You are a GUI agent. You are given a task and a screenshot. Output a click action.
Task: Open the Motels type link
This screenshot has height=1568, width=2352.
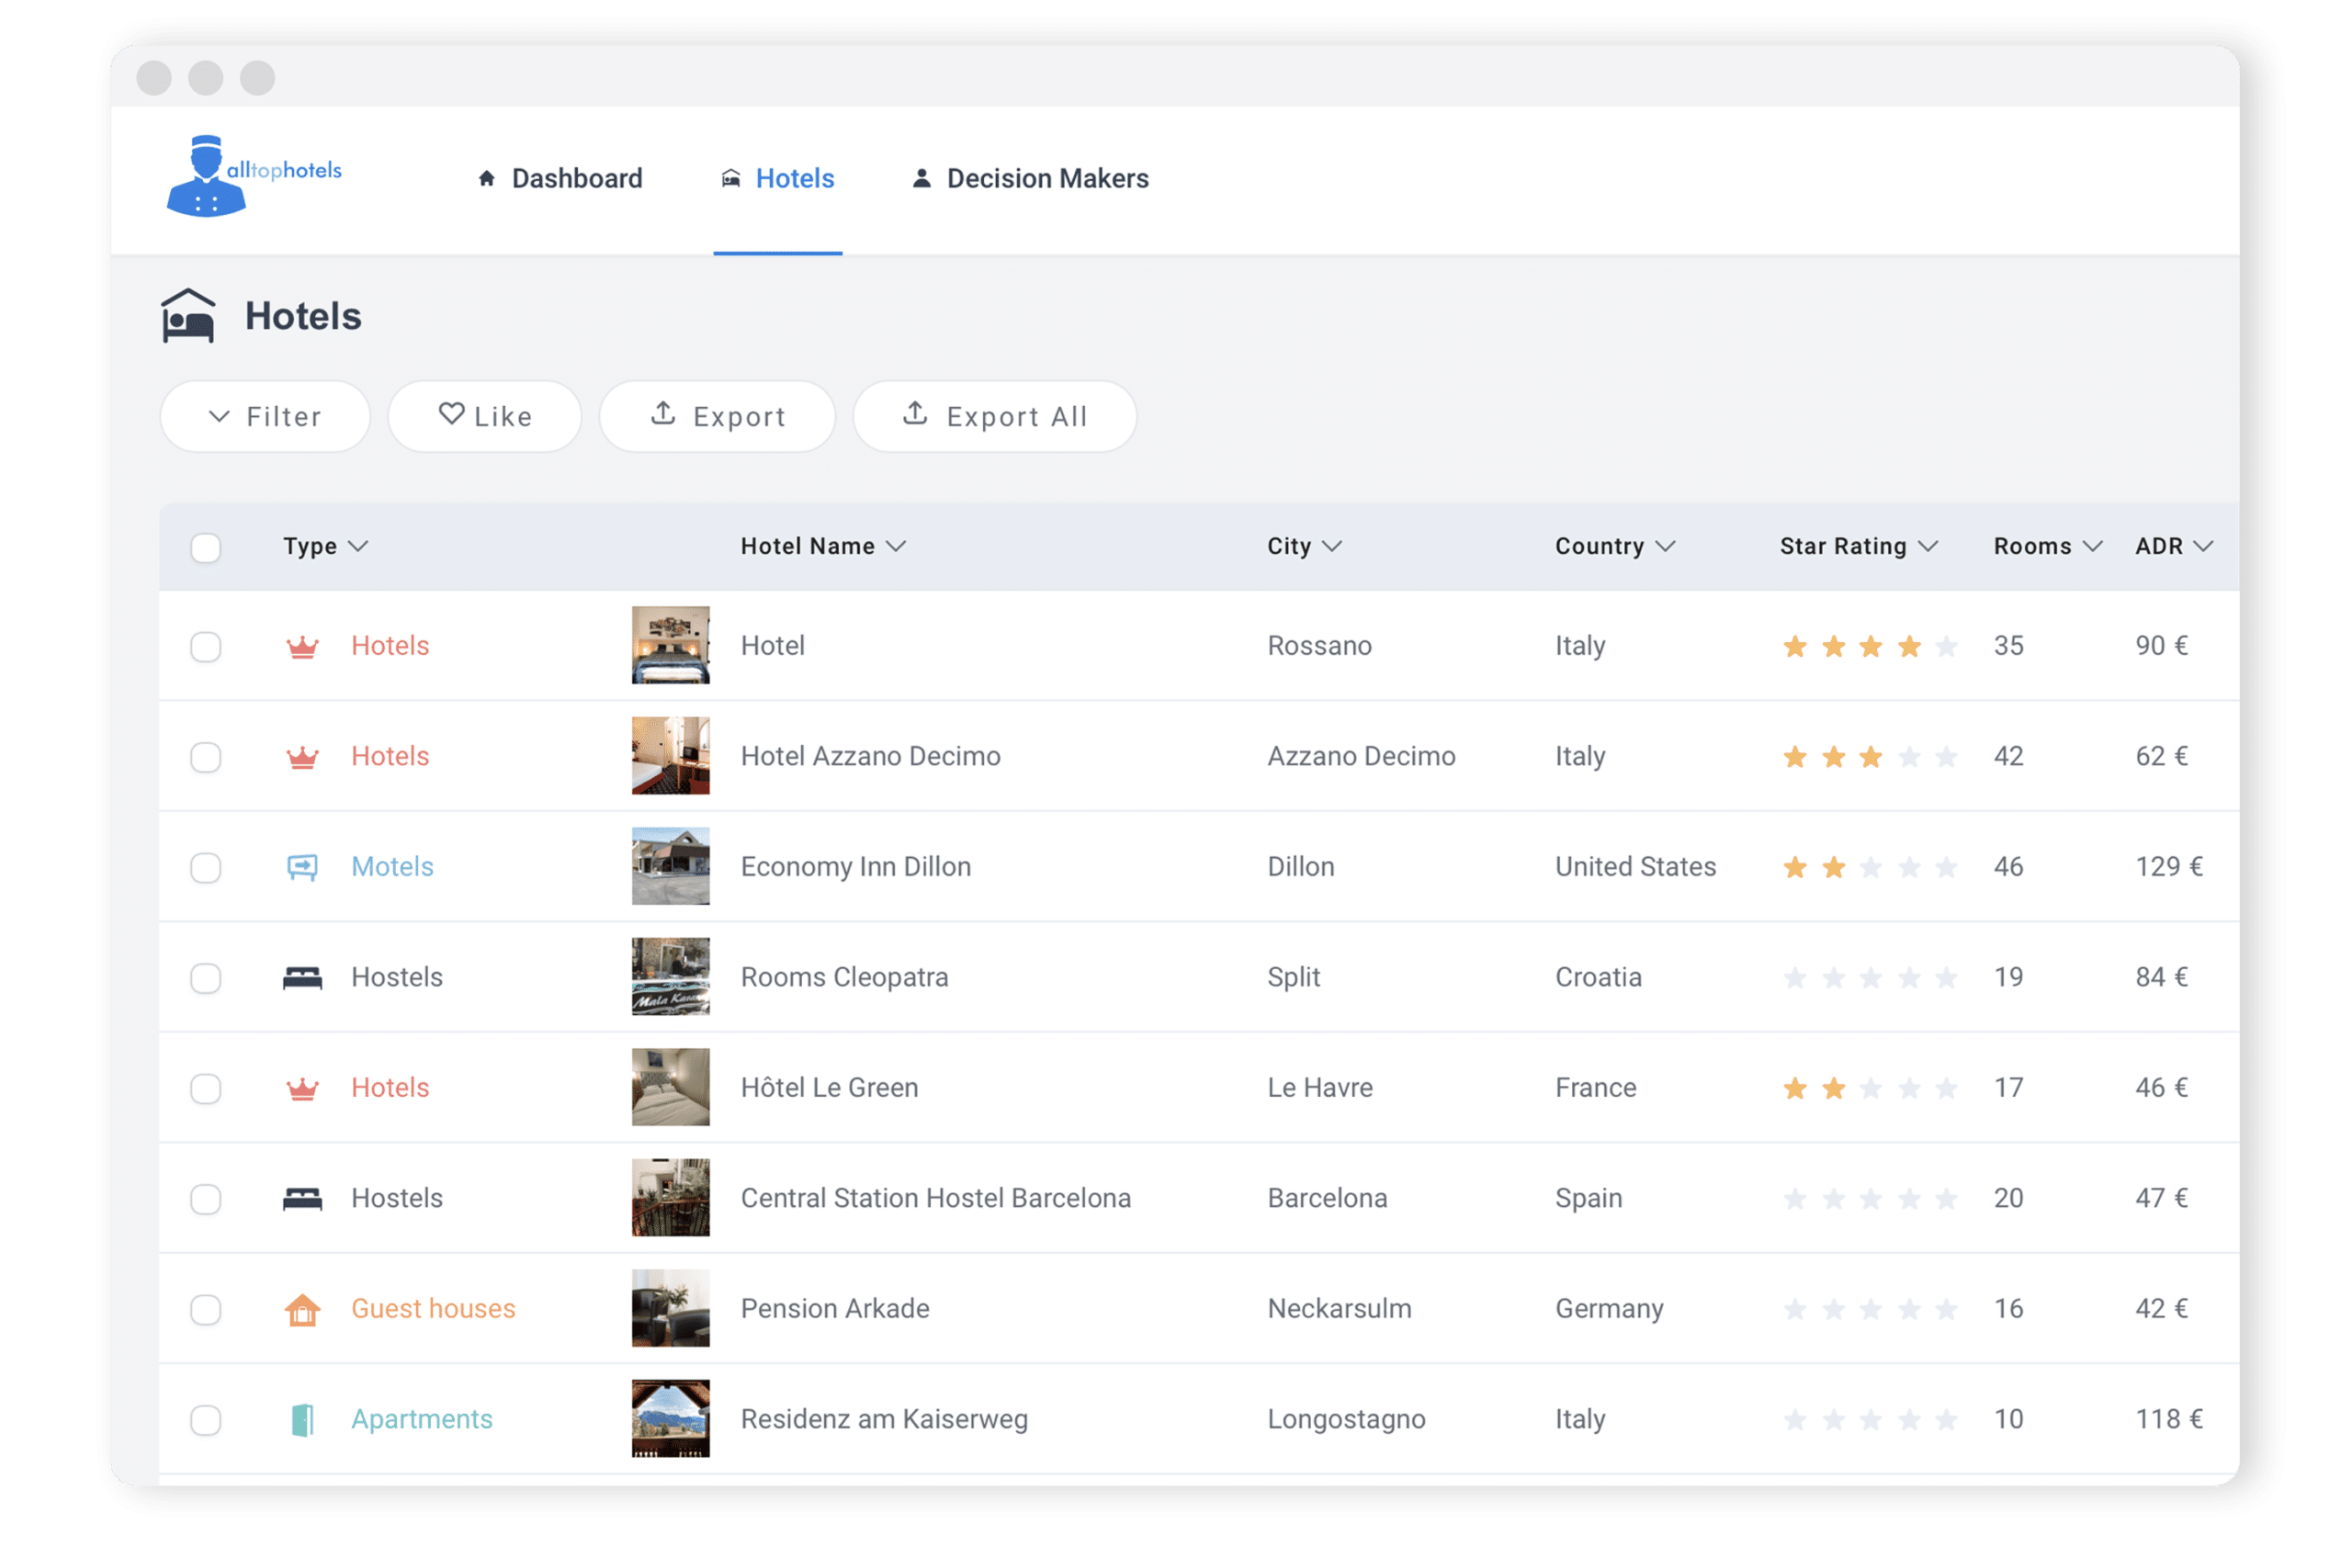[392, 867]
